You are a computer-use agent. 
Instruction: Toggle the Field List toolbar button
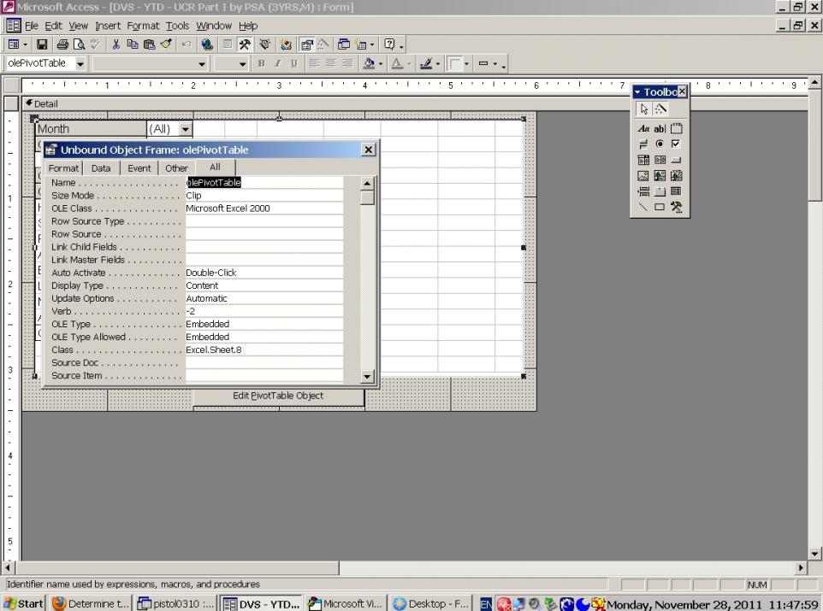(228, 44)
